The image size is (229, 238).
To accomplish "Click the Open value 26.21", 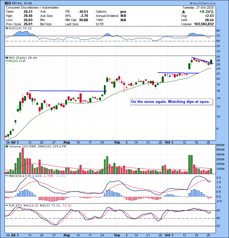I will pyautogui.click(x=28, y=12).
